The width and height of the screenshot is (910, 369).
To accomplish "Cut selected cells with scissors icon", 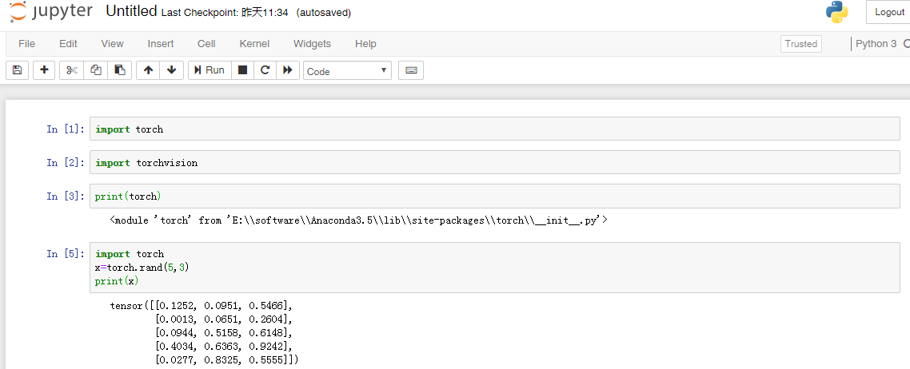I will (72, 70).
